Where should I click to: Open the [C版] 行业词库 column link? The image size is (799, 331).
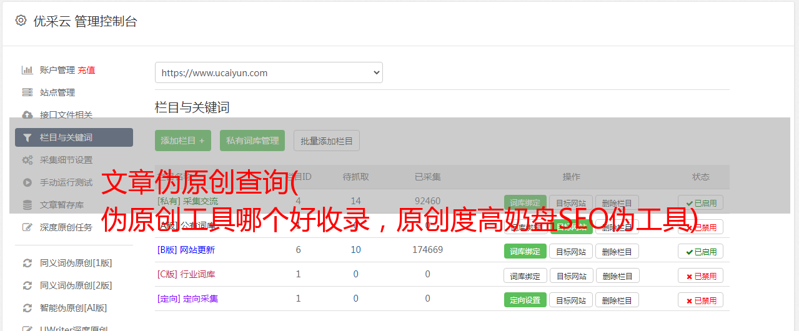[x=186, y=274]
